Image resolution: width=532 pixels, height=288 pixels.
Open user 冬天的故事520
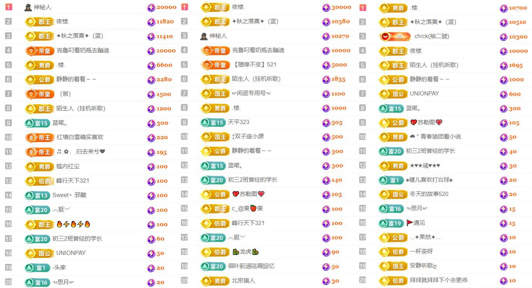click(x=429, y=194)
